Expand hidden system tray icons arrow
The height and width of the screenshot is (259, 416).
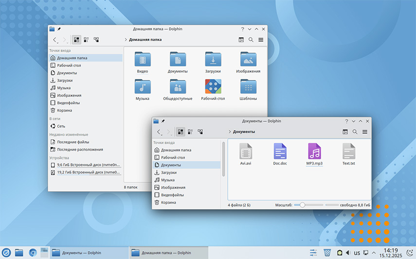coord(374,253)
